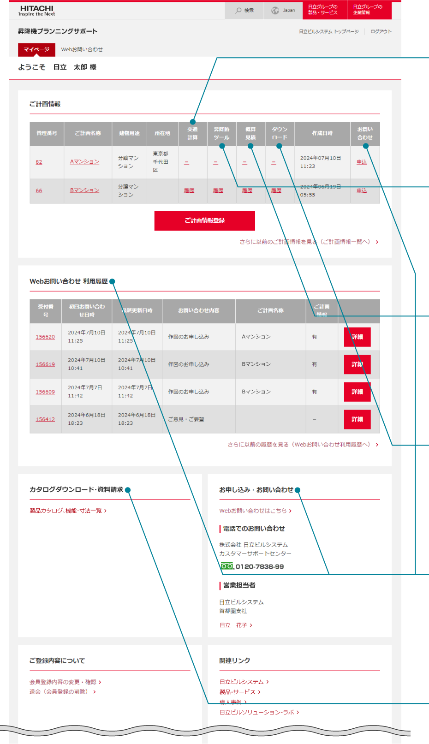Image resolution: width=429 pixels, height=744 pixels.
Task: Open the Aマンション plan name link
Action: coord(84,161)
